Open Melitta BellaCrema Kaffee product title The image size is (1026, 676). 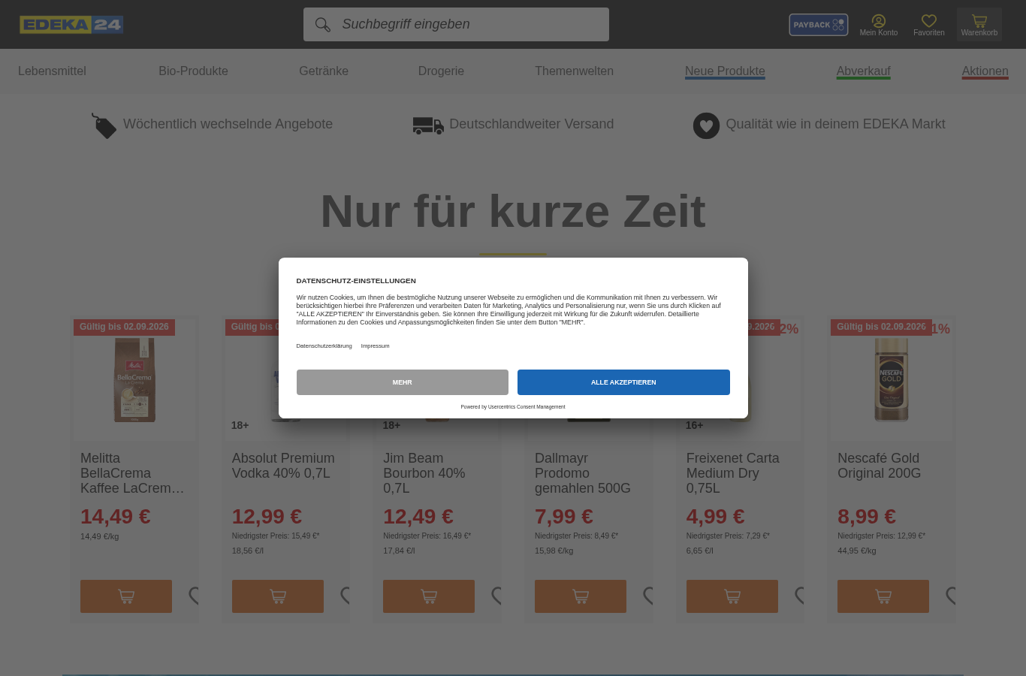(x=133, y=473)
